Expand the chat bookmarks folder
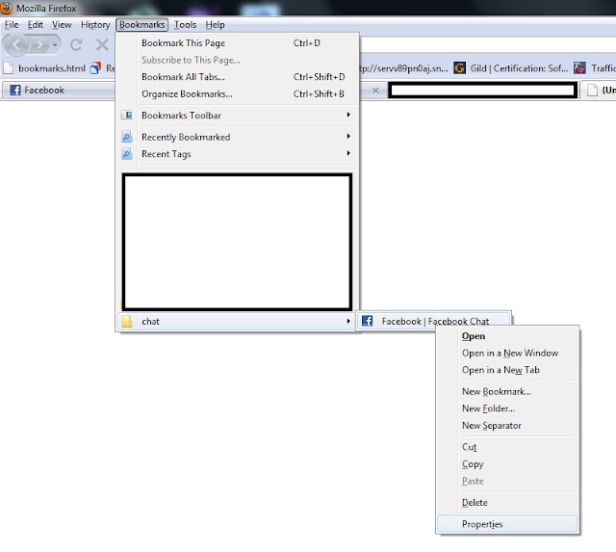The width and height of the screenshot is (616, 552). (237, 321)
